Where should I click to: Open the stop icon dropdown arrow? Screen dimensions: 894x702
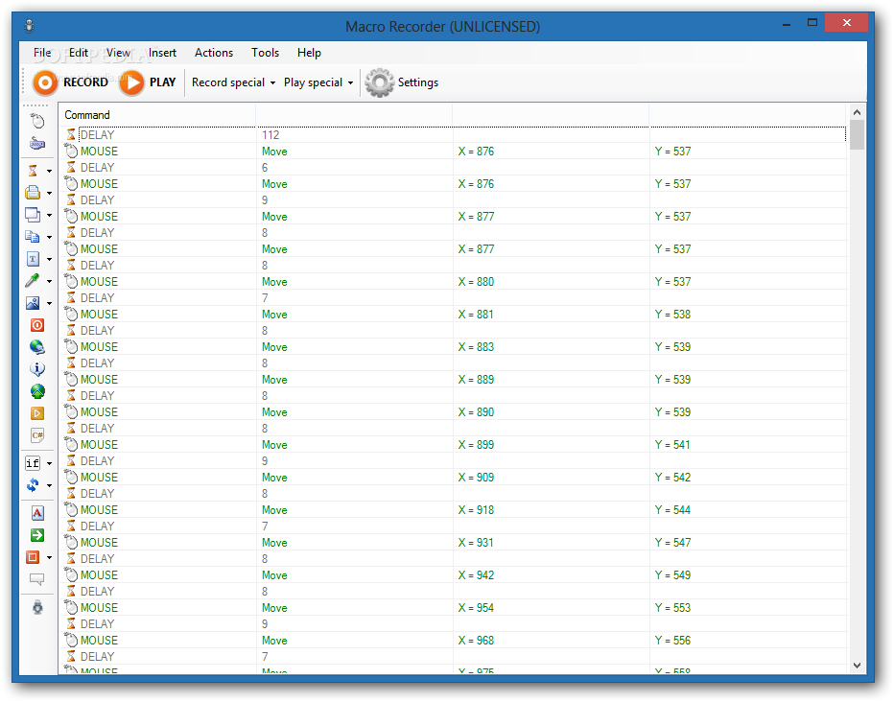point(49,557)
